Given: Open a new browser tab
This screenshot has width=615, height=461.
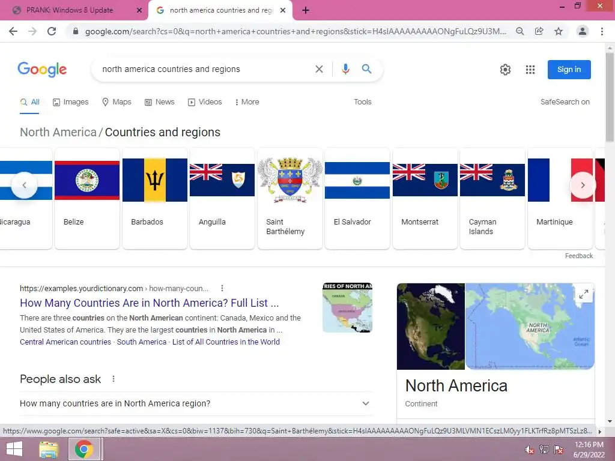Looking at the screenshot, I should pyautogui.click(x=306, y=11).
